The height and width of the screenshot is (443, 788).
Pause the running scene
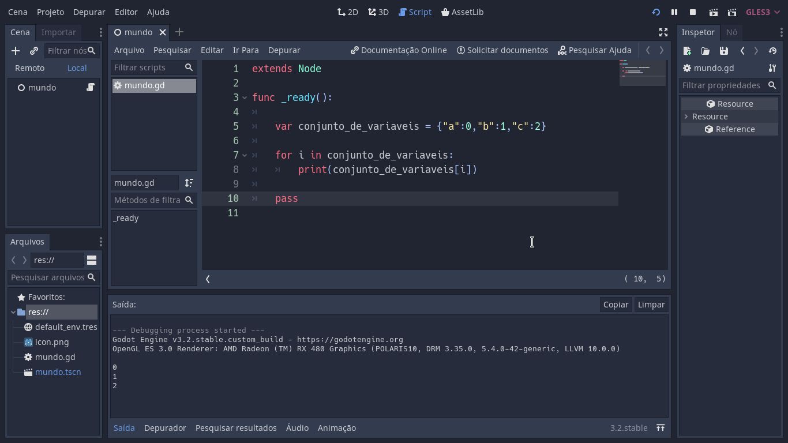point(674,12)
